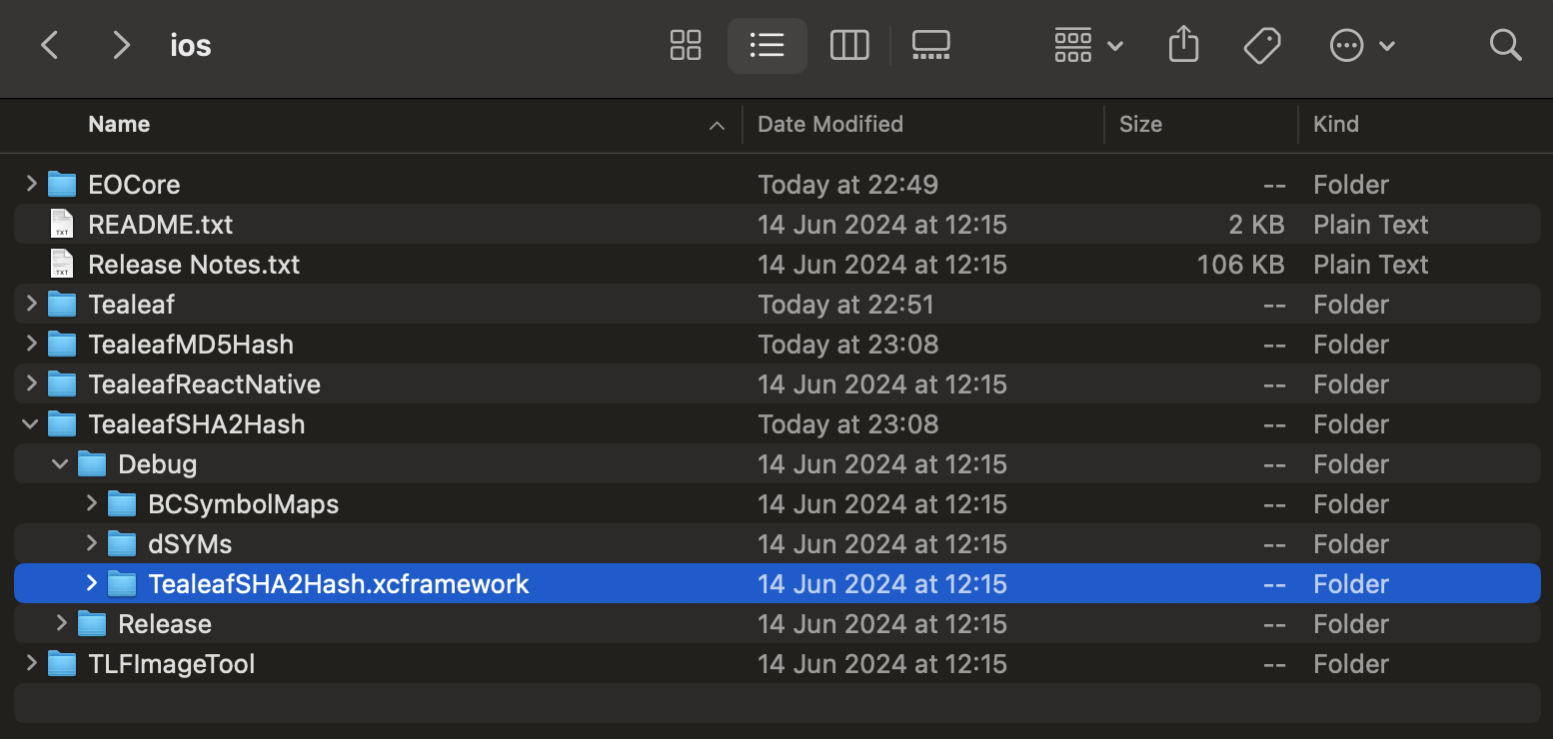The width and height of the screenshot is (1553, 739).
Task: Click the EOCore folder name
Action: click(134, 185)
